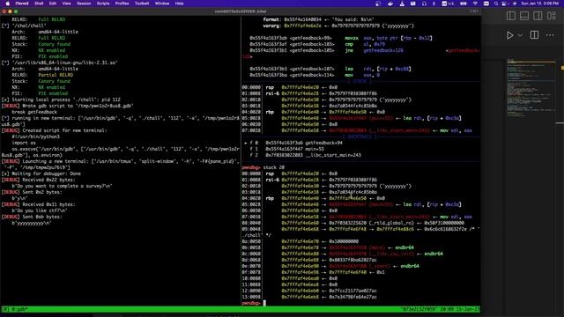The width and height of the screenshot is (564, 317).
Task: Open VS Code more actions ellipsis
Action: click(x=550, y=35)
